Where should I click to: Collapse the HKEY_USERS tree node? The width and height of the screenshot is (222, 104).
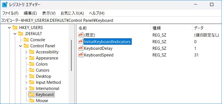pyautogui.click(x=9, y=28)
